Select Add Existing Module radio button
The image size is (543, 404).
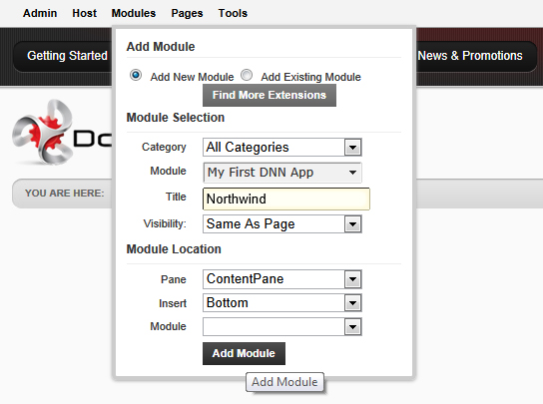coord(247,75)
